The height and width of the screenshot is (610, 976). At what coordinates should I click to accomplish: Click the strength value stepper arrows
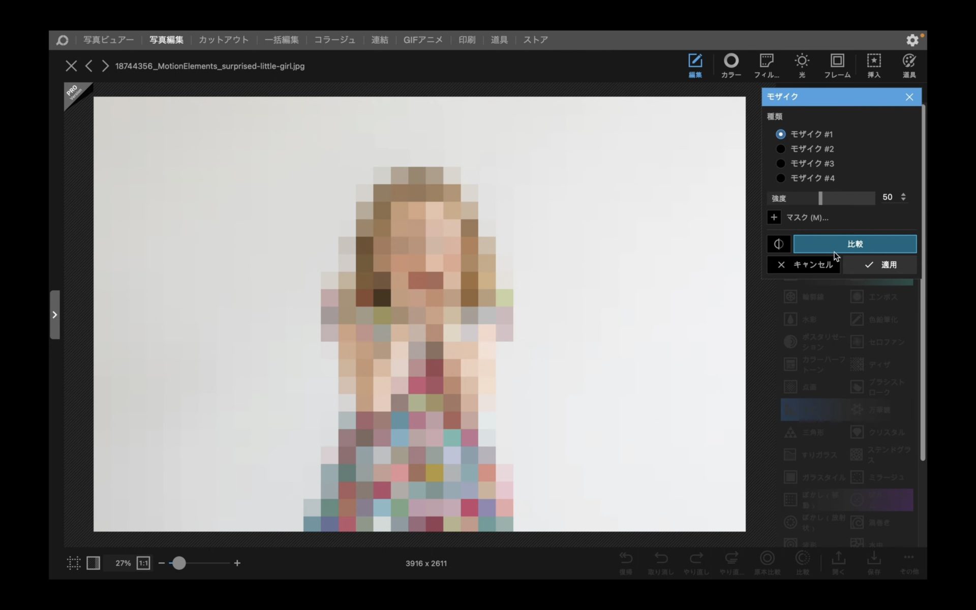tap(903, 197)
